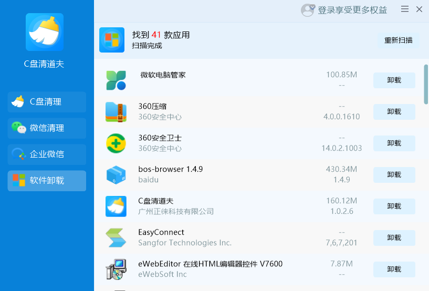Click the 广州正徕科技有限公司 publisher text
The width and height of the screenshot is (429, 291).
point(176,211)
